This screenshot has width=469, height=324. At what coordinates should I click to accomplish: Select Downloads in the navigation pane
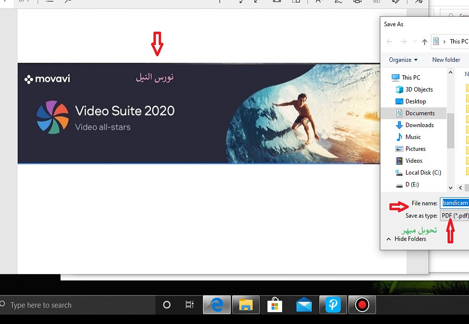point(419,125)
